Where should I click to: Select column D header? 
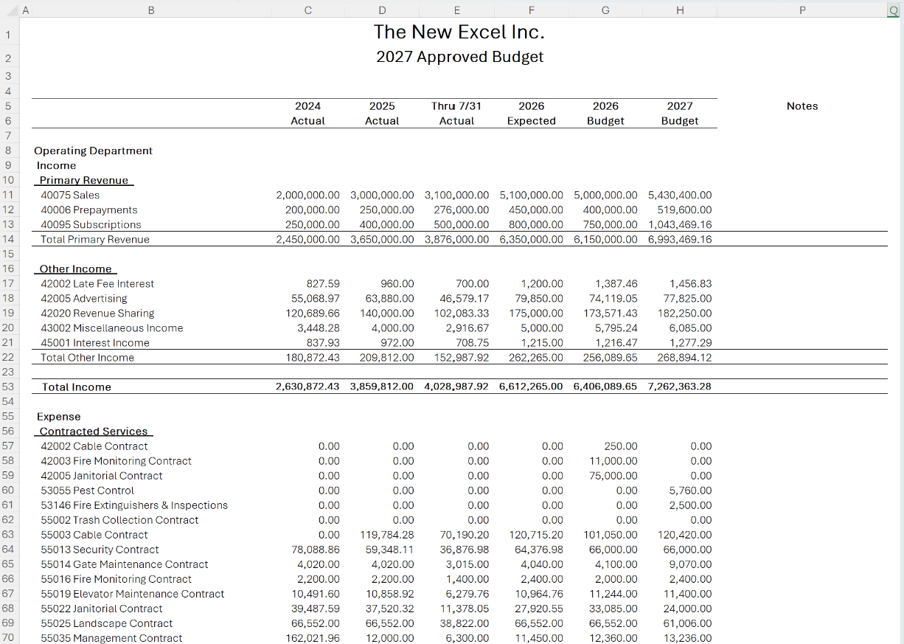(x=382, y=10)
